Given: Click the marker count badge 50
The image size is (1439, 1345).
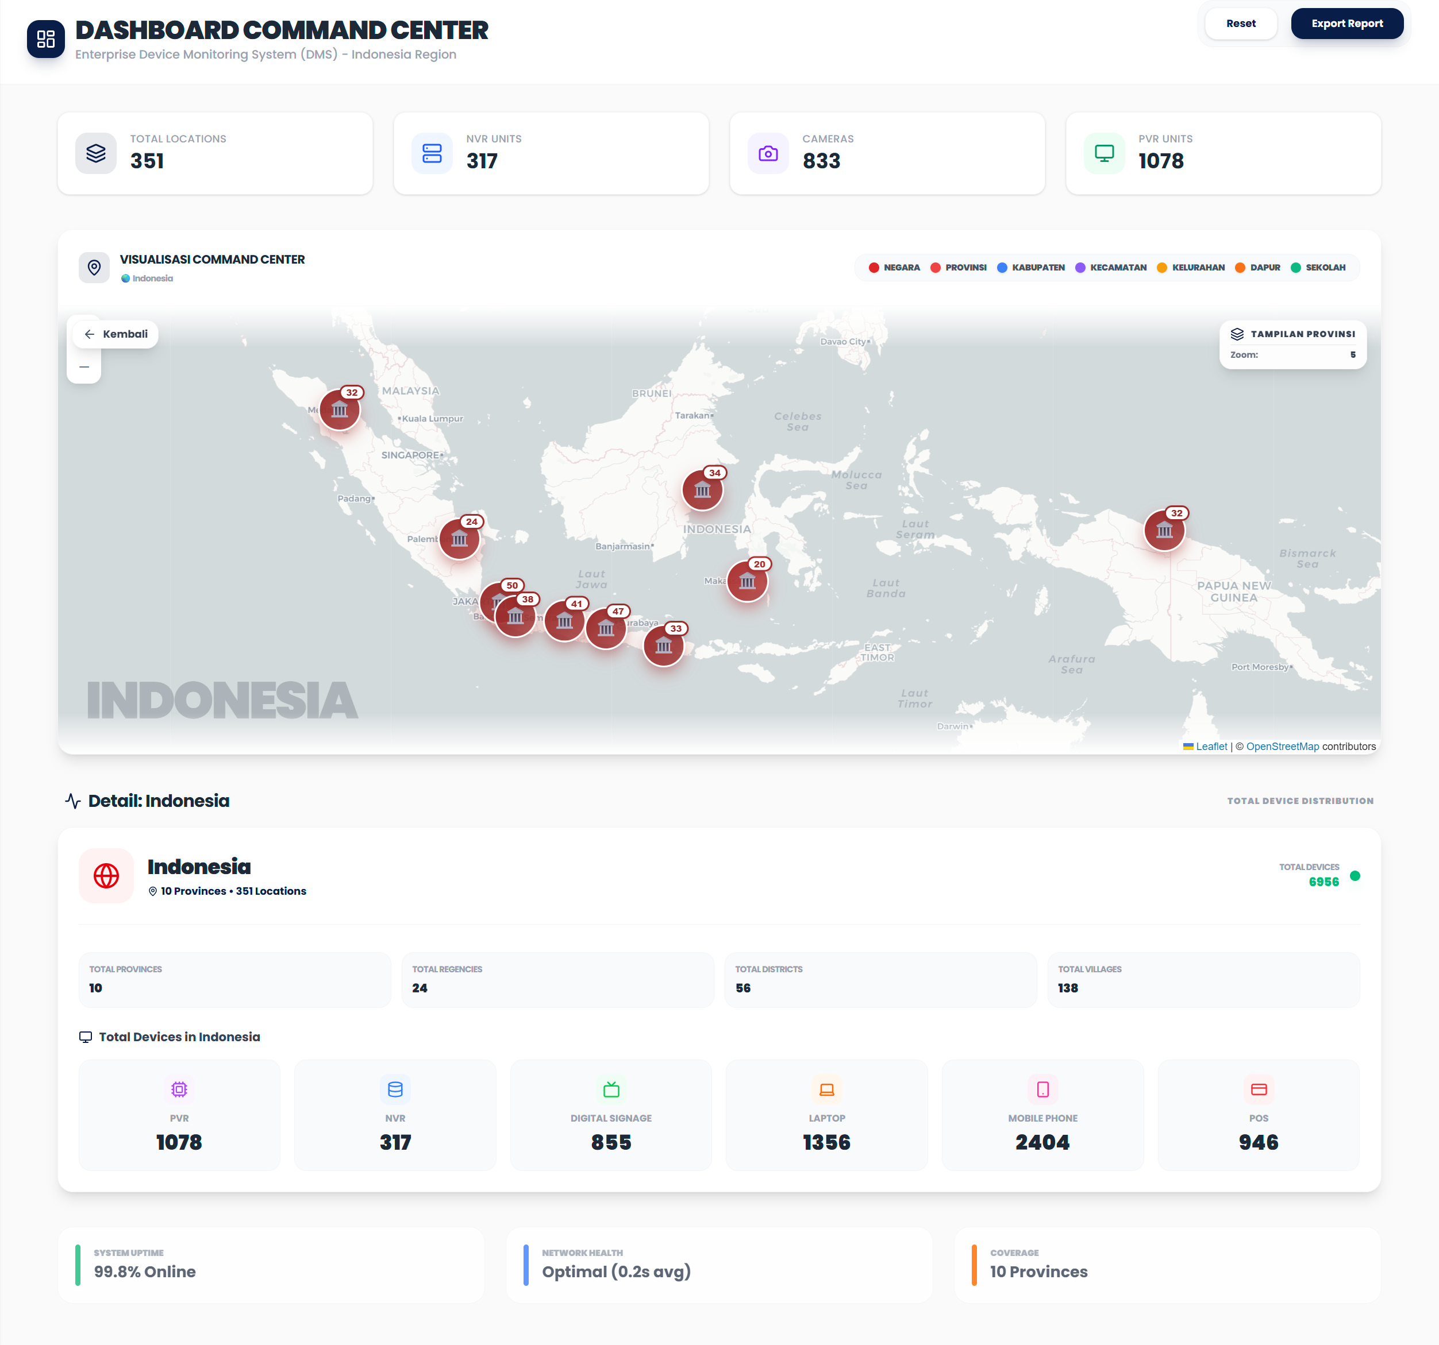Looking at the screenshot, I should [512, 585].
